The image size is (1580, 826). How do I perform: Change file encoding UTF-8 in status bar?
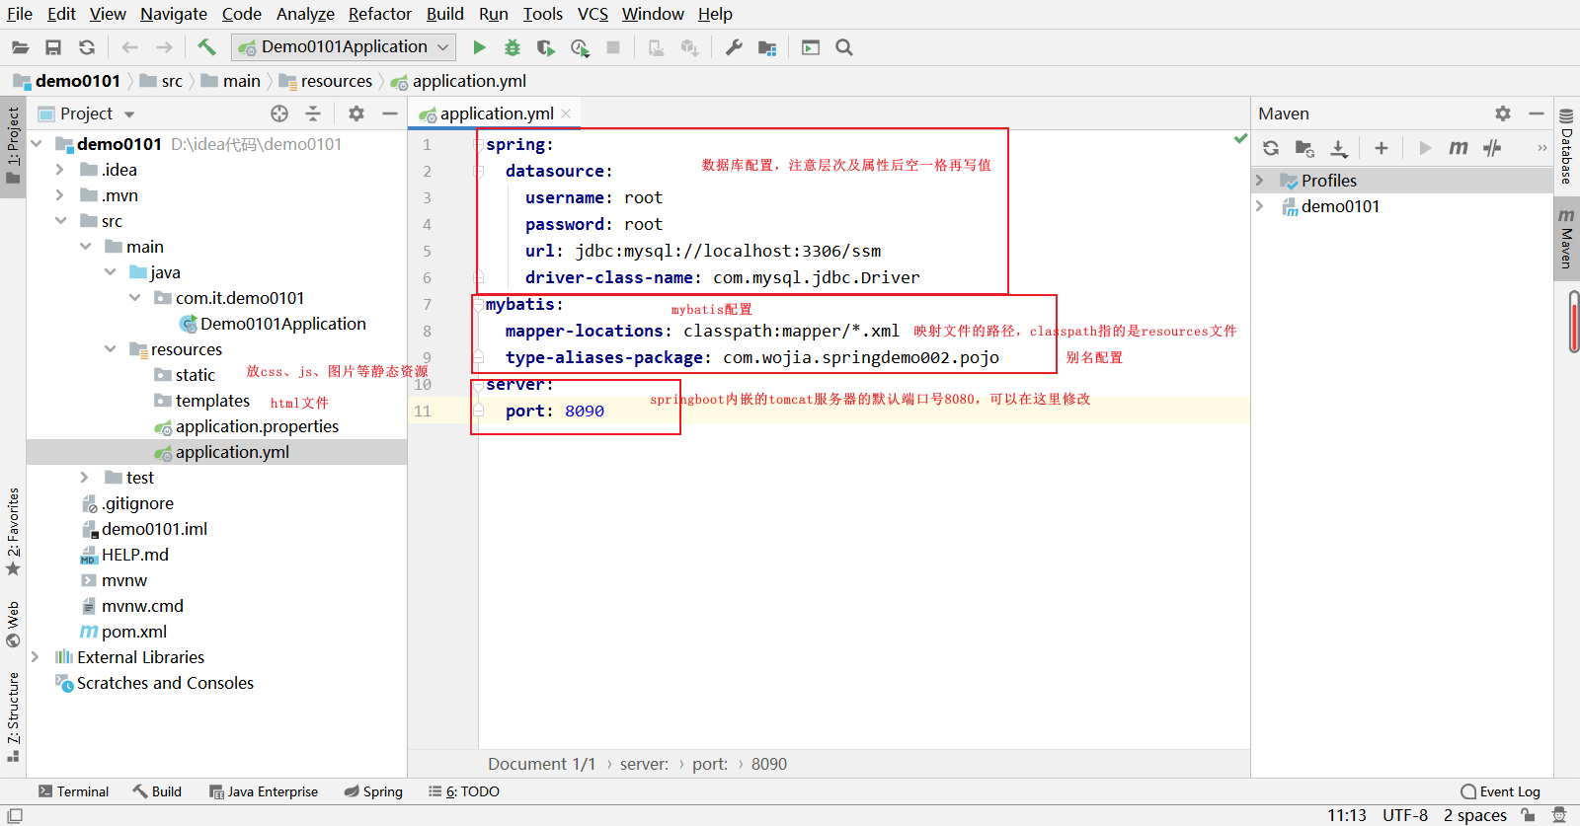click(1405, 815)
